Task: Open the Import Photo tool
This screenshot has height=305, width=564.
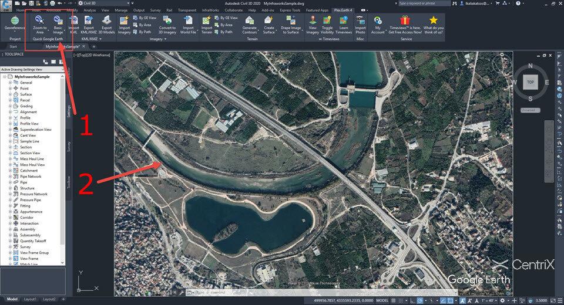Action: pos(360,22)
